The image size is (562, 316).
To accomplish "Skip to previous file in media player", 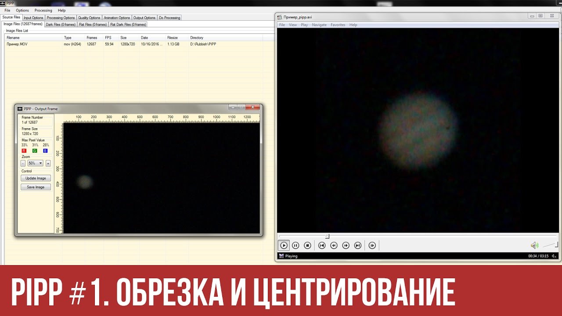I will pyautogui.click(x=322, y=245).
